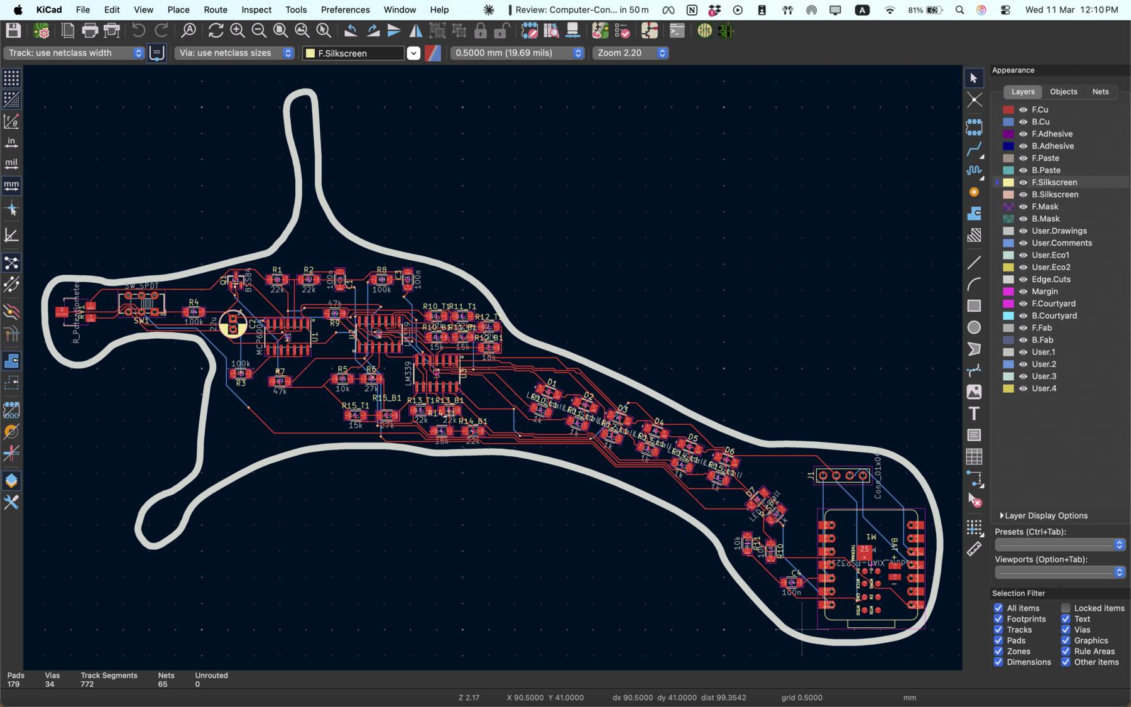Switch display units to inches

11,143
